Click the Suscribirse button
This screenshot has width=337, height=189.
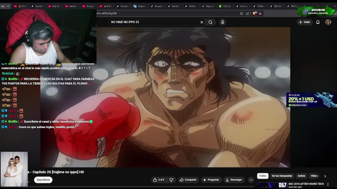pos(43,180)
